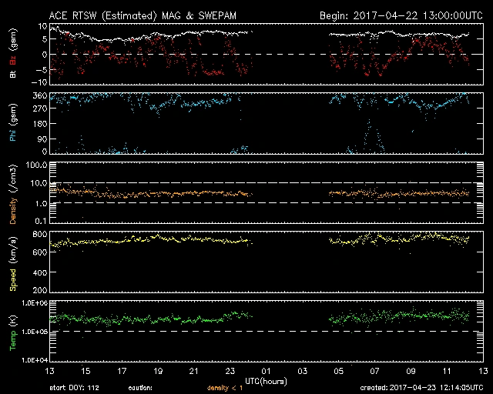Click the 19 hour tick on the time axis
This screenshot has width=493, height=394.
coord(158,371)
